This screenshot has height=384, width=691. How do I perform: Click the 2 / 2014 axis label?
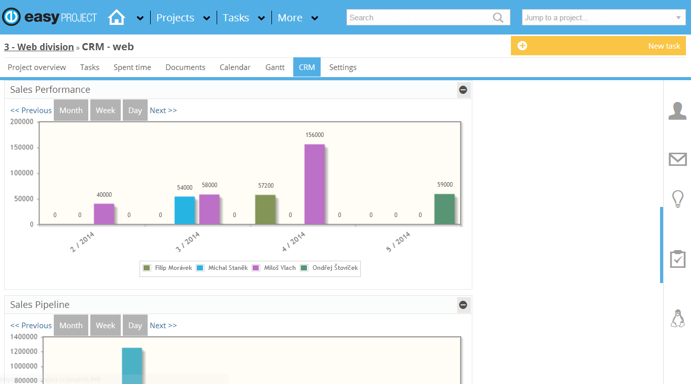(x=82, y=242)
